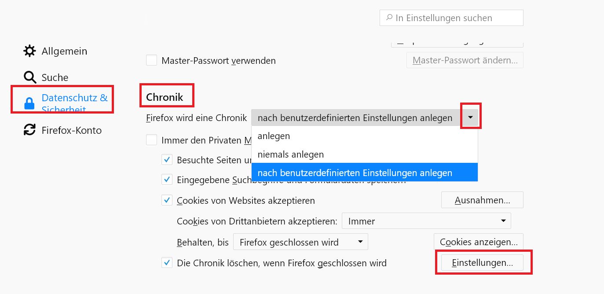Open the Ausnahmen... dialog
The width and height of the screenshot is (604, 294).
coord(482,200)
